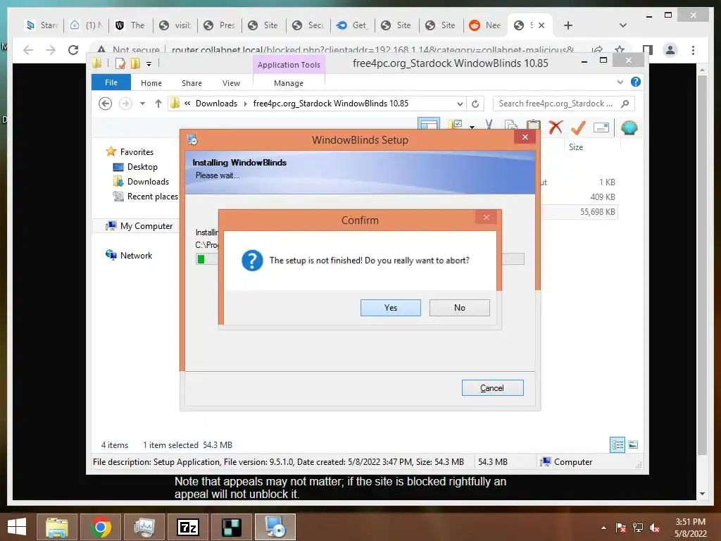Open Chrome tab search chevron
Image resolution: width=721 pixels, height=541 pixels.
622,25
